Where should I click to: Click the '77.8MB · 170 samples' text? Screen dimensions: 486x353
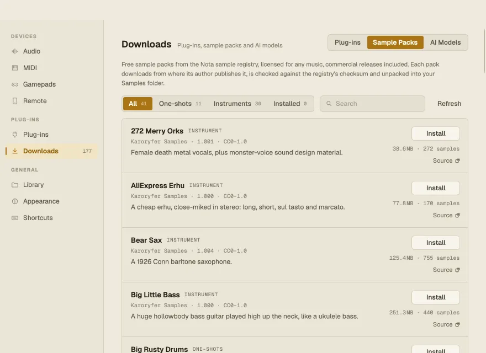coord(426,204)
